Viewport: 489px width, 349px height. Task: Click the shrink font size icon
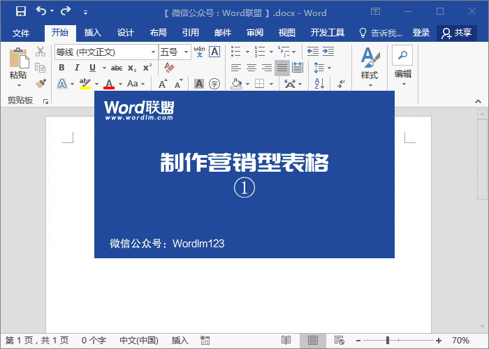[178, 84]
